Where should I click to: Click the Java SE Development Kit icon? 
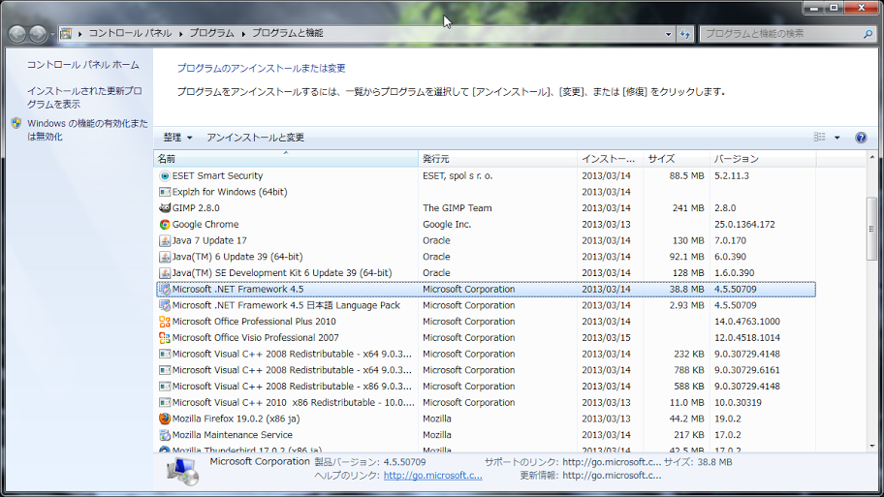point(165,273)
